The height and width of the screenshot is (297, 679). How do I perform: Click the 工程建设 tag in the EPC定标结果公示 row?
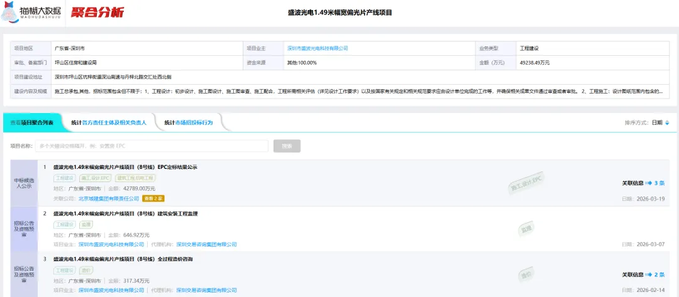pos(65,178)
